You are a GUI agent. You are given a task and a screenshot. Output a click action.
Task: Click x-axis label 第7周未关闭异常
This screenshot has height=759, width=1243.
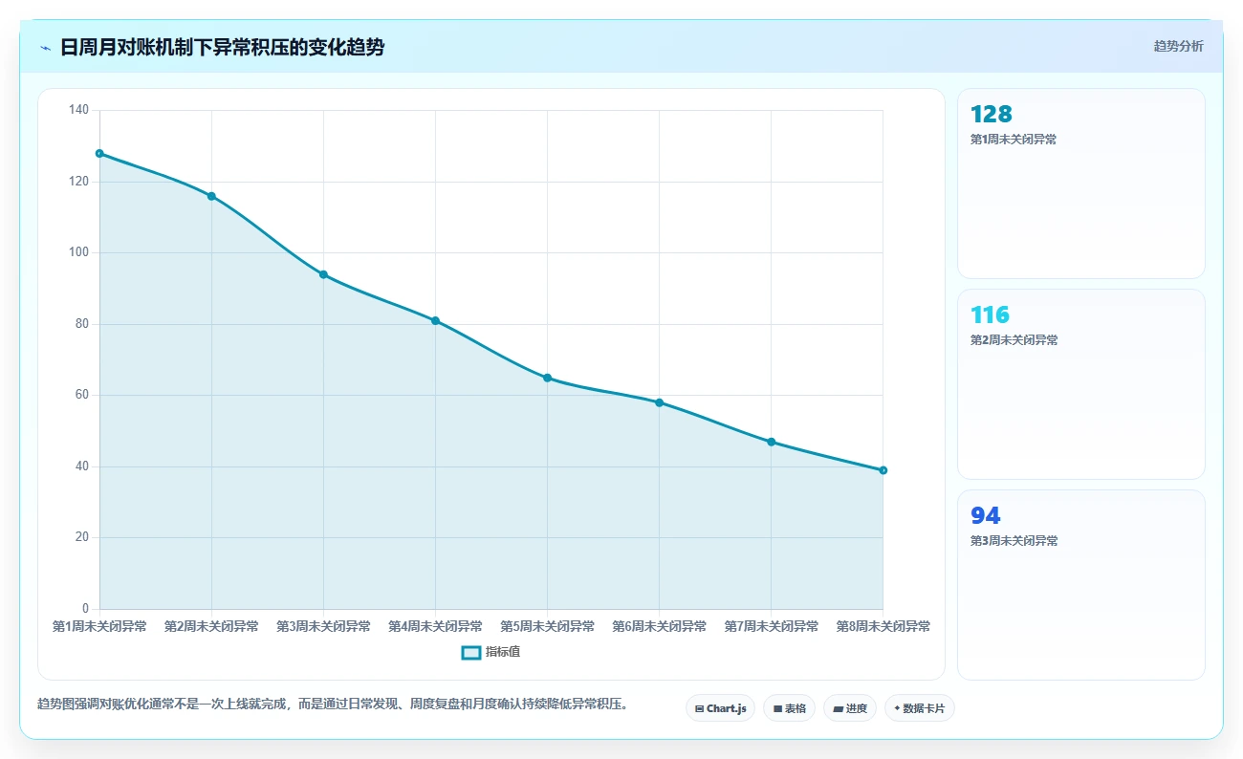(x=771, y=626)
